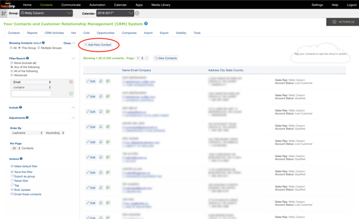This screenshot has width=359, height=219.
Task: Click the SalesDrip logo
Action: pos(8,4)
